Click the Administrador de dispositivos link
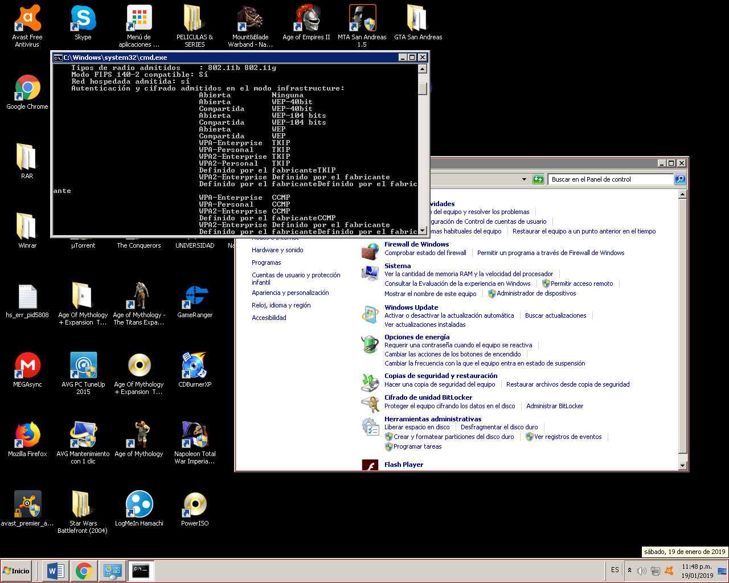 click(x=536, y=294)
